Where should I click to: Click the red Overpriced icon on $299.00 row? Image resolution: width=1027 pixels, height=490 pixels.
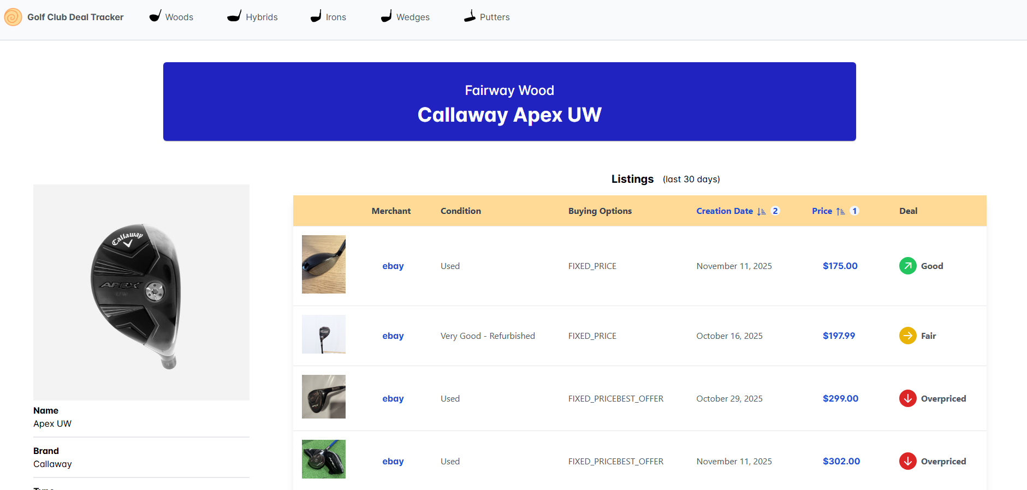point(907,398)
